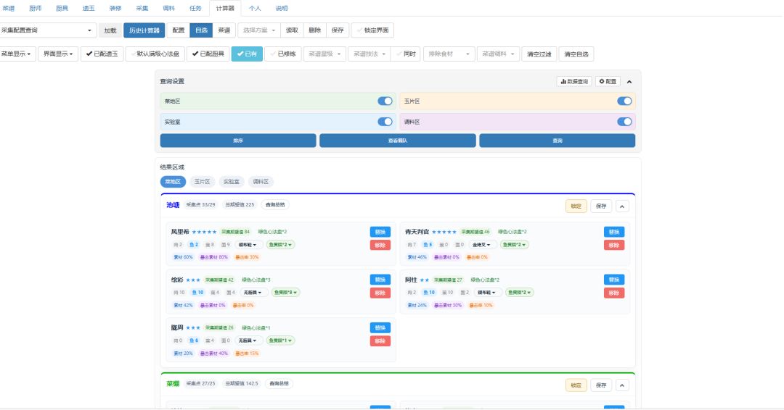Viewport: 784px width, 410px height.
Task: Open 数据查询 with the bar chart icon
Action: coord(574,81)
